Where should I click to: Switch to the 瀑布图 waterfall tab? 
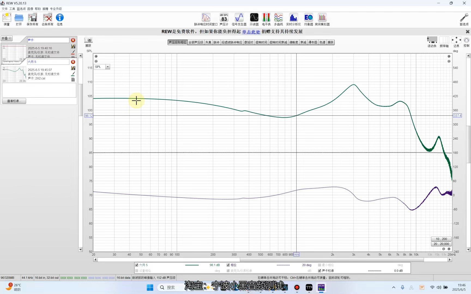[x=313, y=42]
